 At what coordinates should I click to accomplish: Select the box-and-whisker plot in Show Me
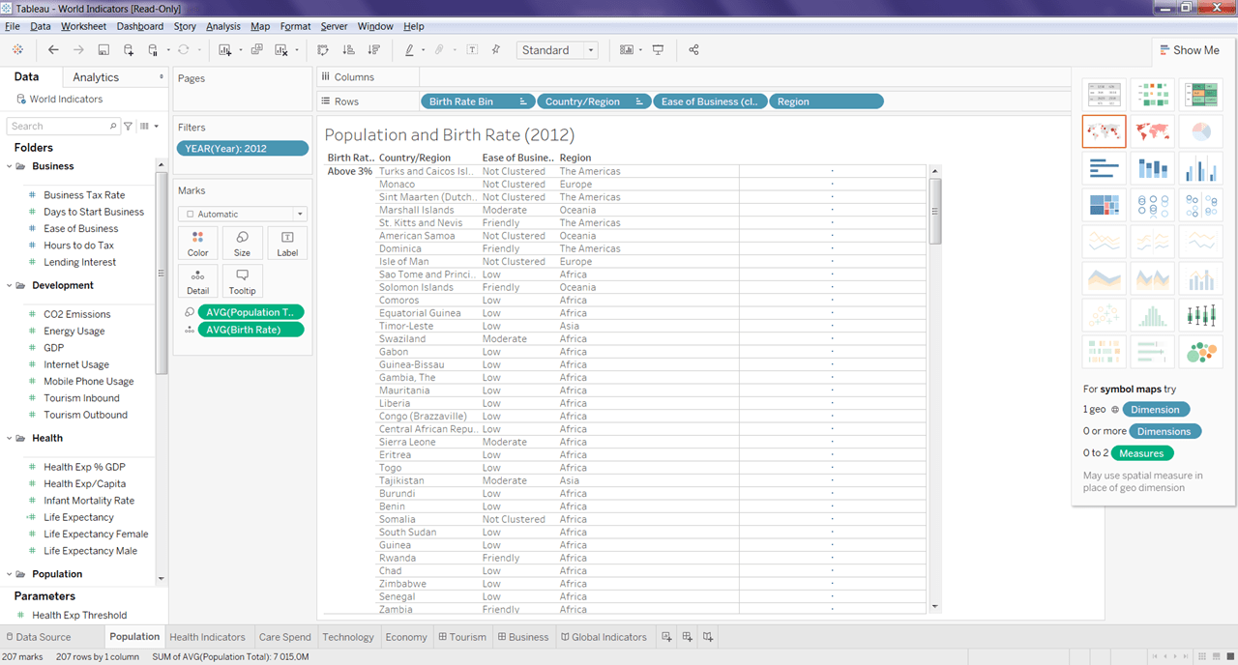coord(1200,315)
